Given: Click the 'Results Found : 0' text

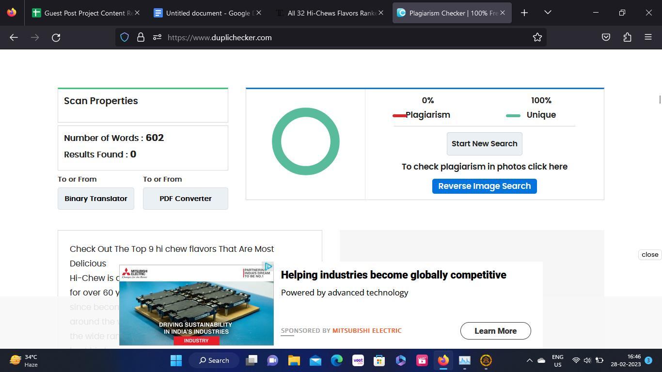Looking at the screenshot, I should click(100, 155).
